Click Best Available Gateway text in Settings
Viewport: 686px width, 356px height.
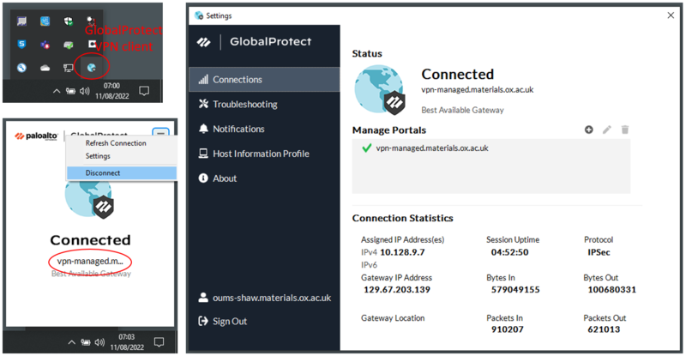[462, 110]
